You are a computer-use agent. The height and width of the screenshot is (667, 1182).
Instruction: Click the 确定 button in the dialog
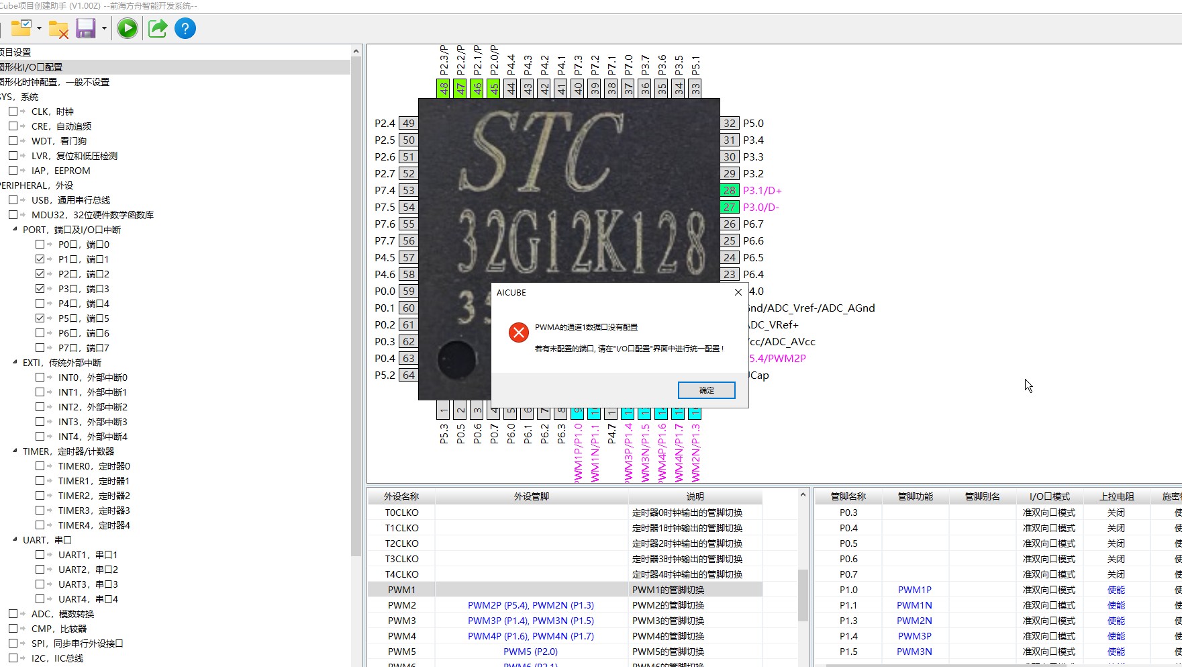coord(706,390)
